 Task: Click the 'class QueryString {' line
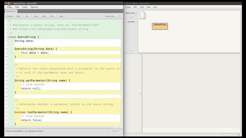[23, 37]
